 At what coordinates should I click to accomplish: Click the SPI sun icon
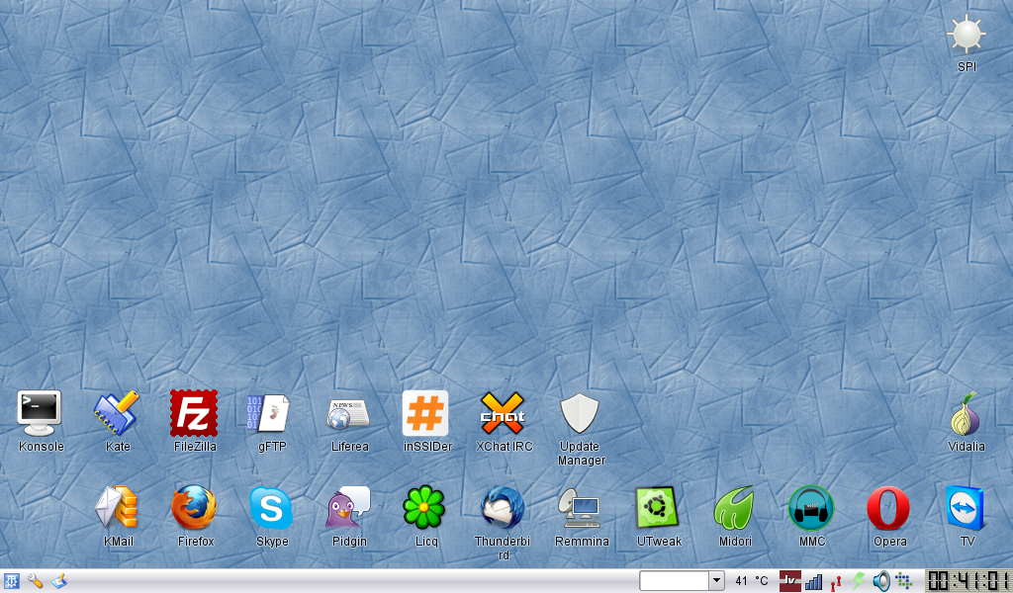[966, 36]
